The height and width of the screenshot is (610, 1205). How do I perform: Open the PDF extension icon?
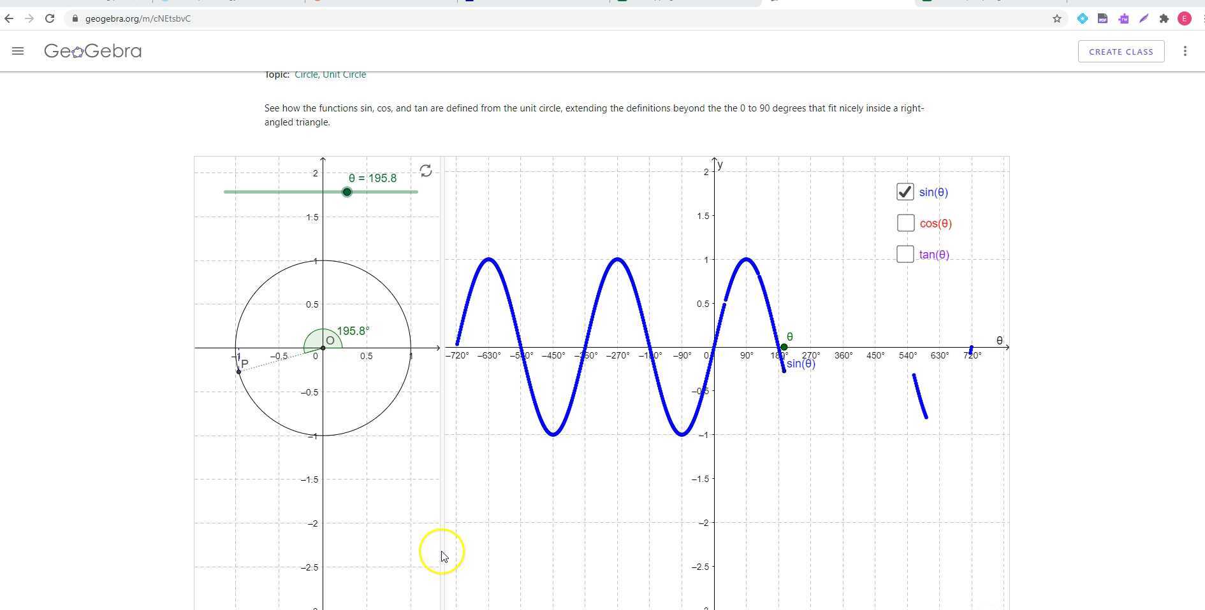[1102, 18]
